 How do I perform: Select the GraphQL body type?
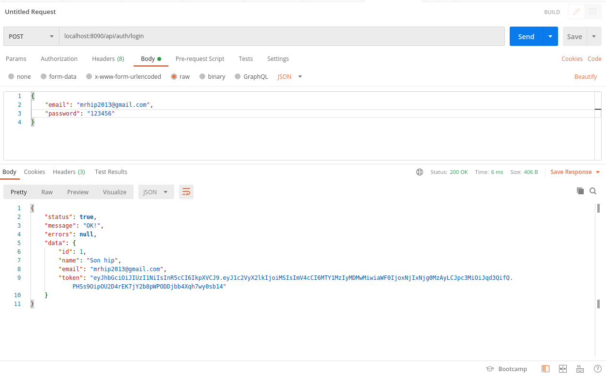251,76
